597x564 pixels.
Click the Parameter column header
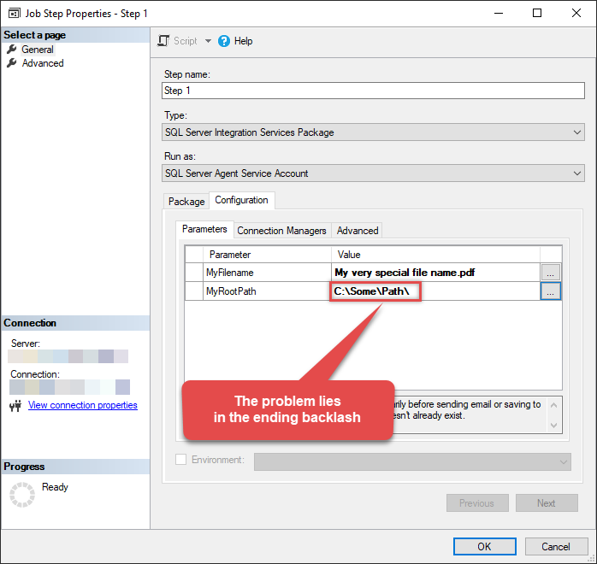coord(267,255)
